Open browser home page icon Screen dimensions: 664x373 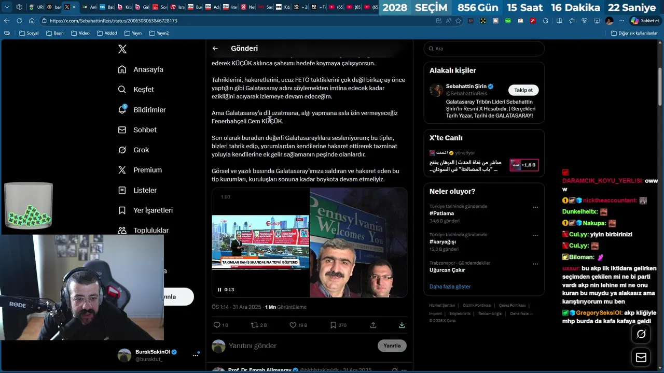pos(32,21)
